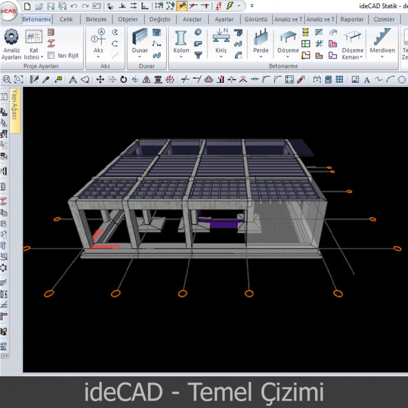Screen dimensions: 408x408
Task: Expand the Duvar dropdown arrow
Action: point(140,57)
